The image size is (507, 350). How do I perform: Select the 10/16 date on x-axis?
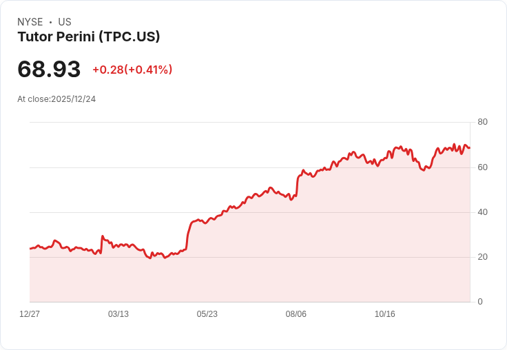pos(385,314)
